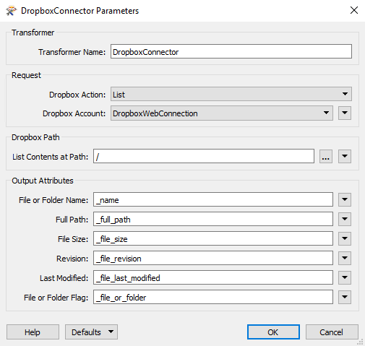This screenshot has height=346, width=365.
Task: Click the _file_last_modified attribute field
Action: (x=213, y=277)
